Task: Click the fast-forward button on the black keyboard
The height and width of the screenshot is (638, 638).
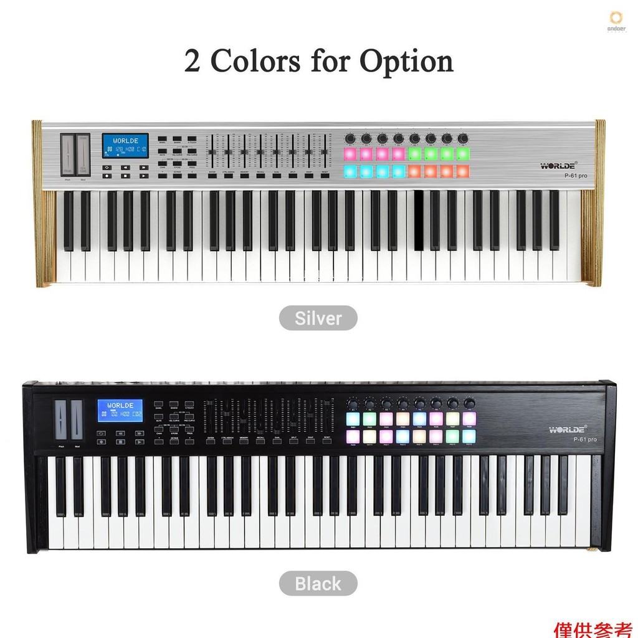Action: (x=140, y=434)
